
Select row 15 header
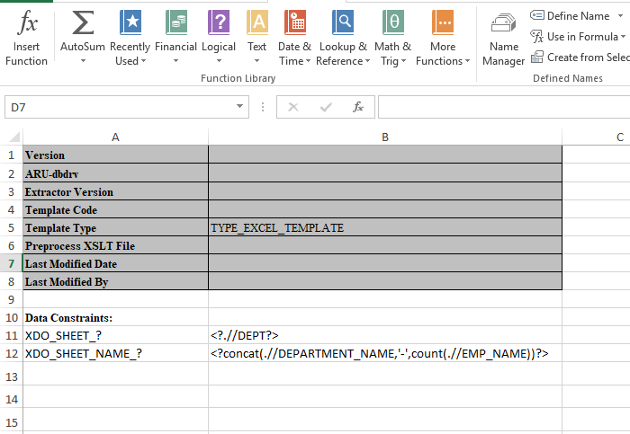[x=11, y=422]
